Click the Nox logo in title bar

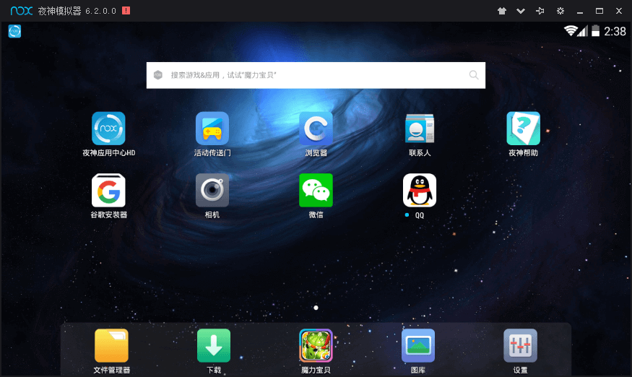(22, 11)
